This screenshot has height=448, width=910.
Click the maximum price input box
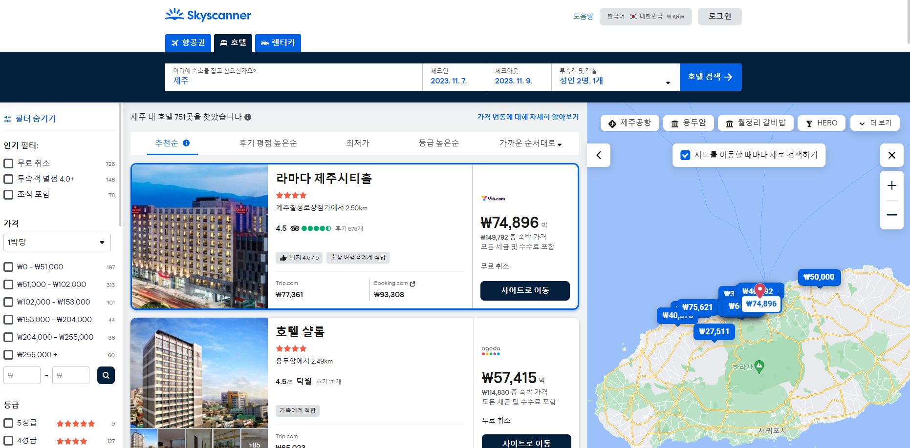click(x=71, y=375)
